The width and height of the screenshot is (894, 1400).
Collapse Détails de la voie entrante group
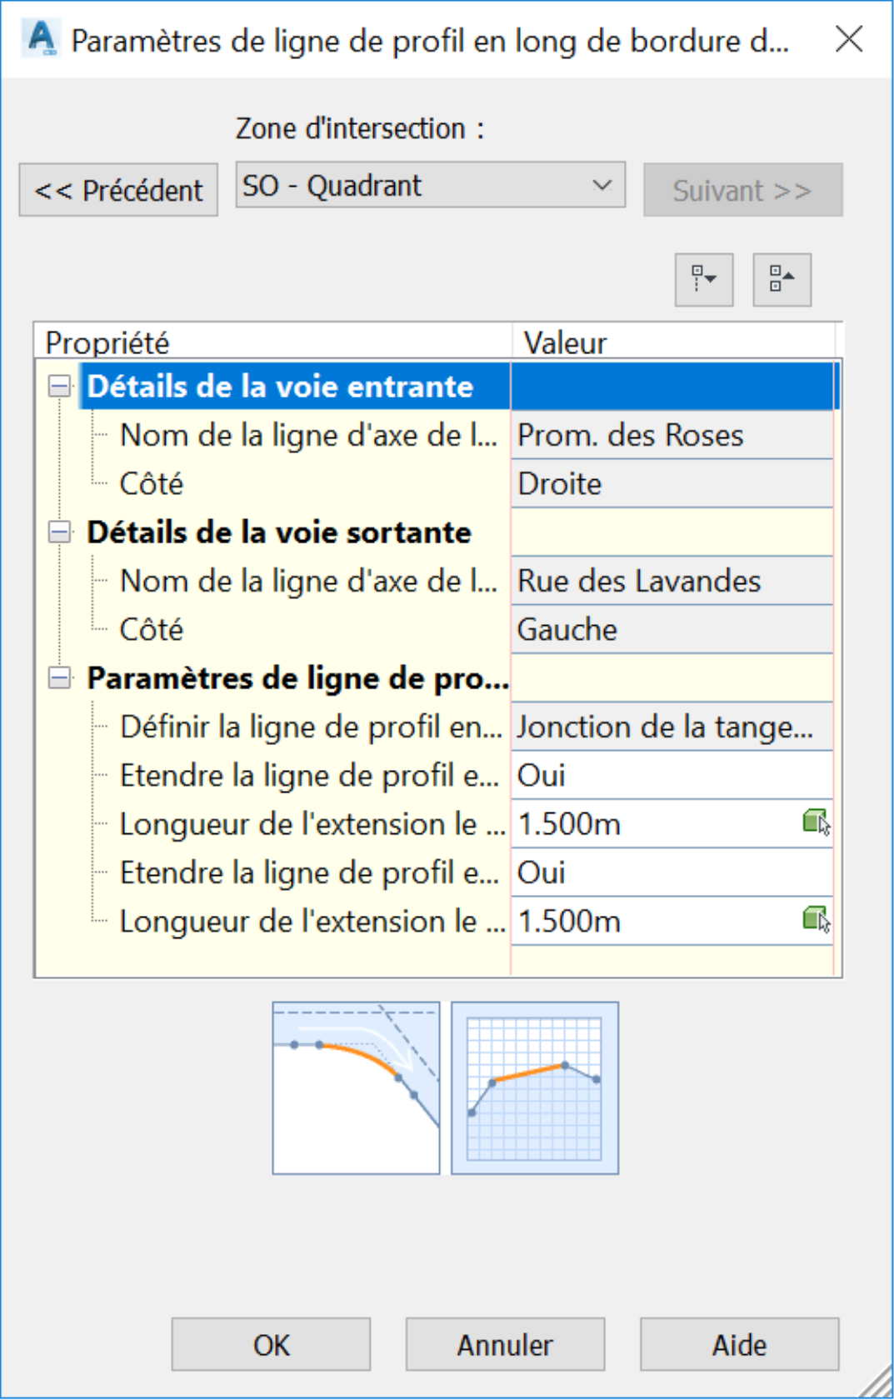coord(59,386)
